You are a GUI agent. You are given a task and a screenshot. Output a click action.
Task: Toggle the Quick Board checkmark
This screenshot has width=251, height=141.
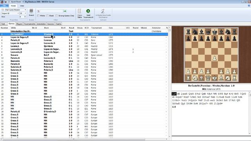click(x=9, y=2)
